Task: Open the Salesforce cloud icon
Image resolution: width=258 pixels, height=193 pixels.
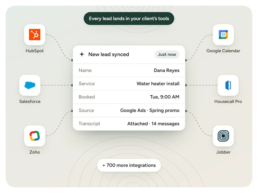Action: pyautogui.click(x=30, y=85)
